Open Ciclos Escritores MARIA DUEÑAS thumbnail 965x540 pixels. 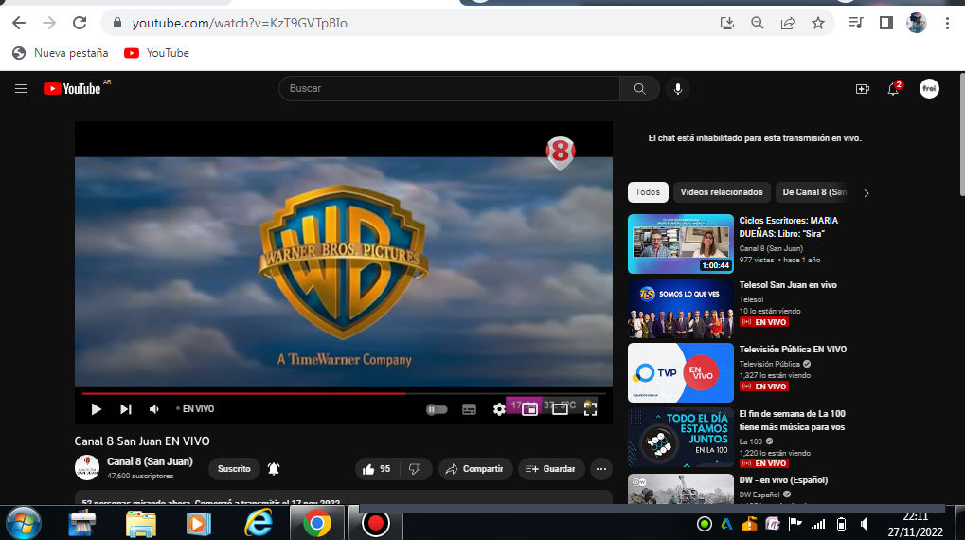click(x=681, y=243)
